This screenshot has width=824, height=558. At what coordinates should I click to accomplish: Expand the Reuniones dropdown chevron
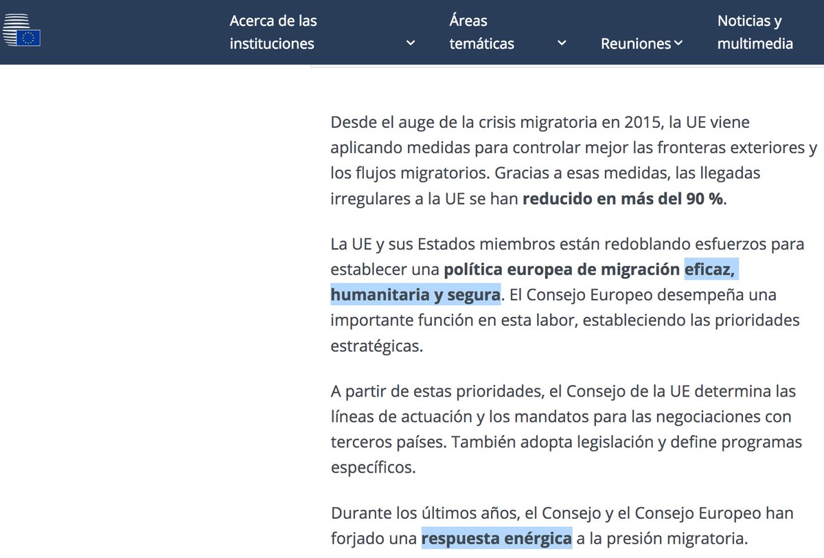pyautogui.click(x=678, y=43)
